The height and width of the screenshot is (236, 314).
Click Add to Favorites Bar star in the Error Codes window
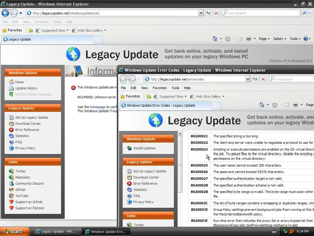coord(149,96)
